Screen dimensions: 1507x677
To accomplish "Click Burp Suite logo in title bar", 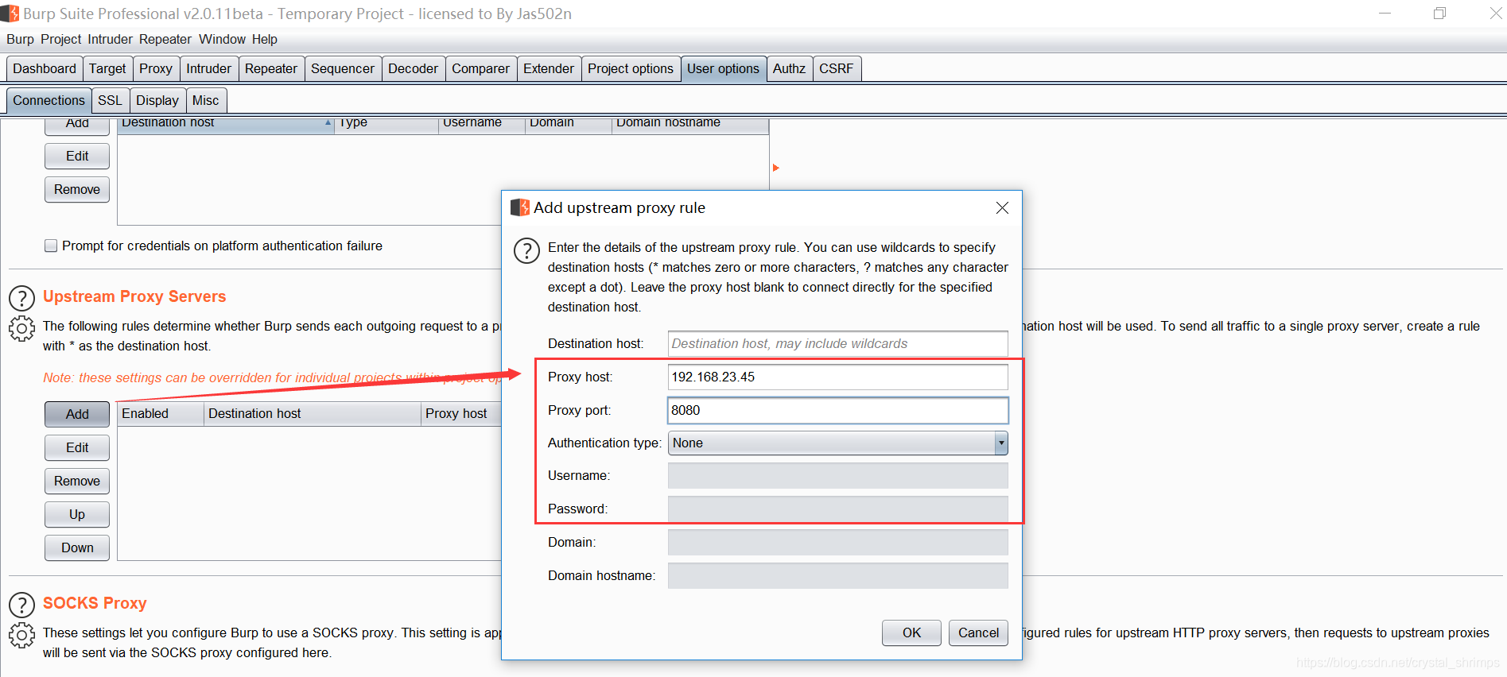I will pos(10,14).
